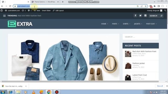Toggle Chrome side panel icon

[x=159, y=6]
